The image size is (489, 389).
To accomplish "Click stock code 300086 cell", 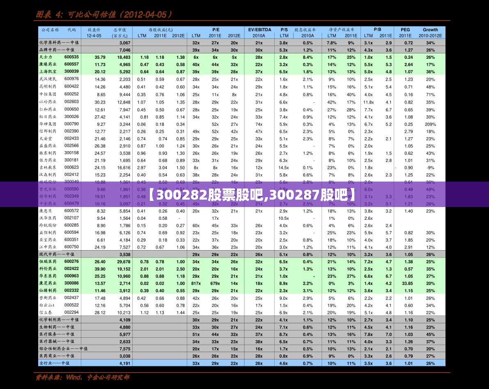I will [71, 283].
